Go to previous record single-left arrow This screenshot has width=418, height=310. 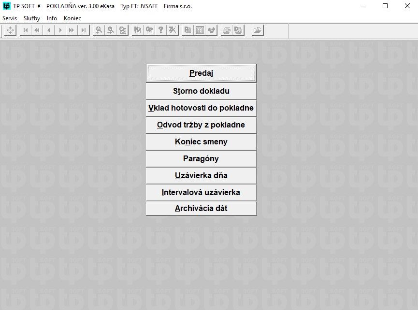(49, 30)
